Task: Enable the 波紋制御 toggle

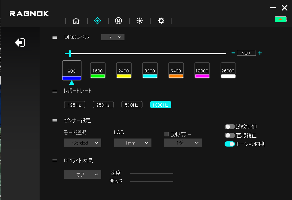Action: (230, 127)
